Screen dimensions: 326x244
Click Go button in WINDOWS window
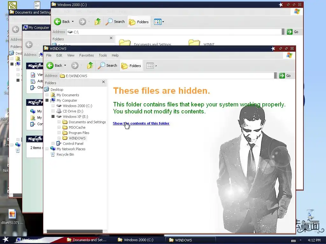pyautogui.click(x=285, y=76)
